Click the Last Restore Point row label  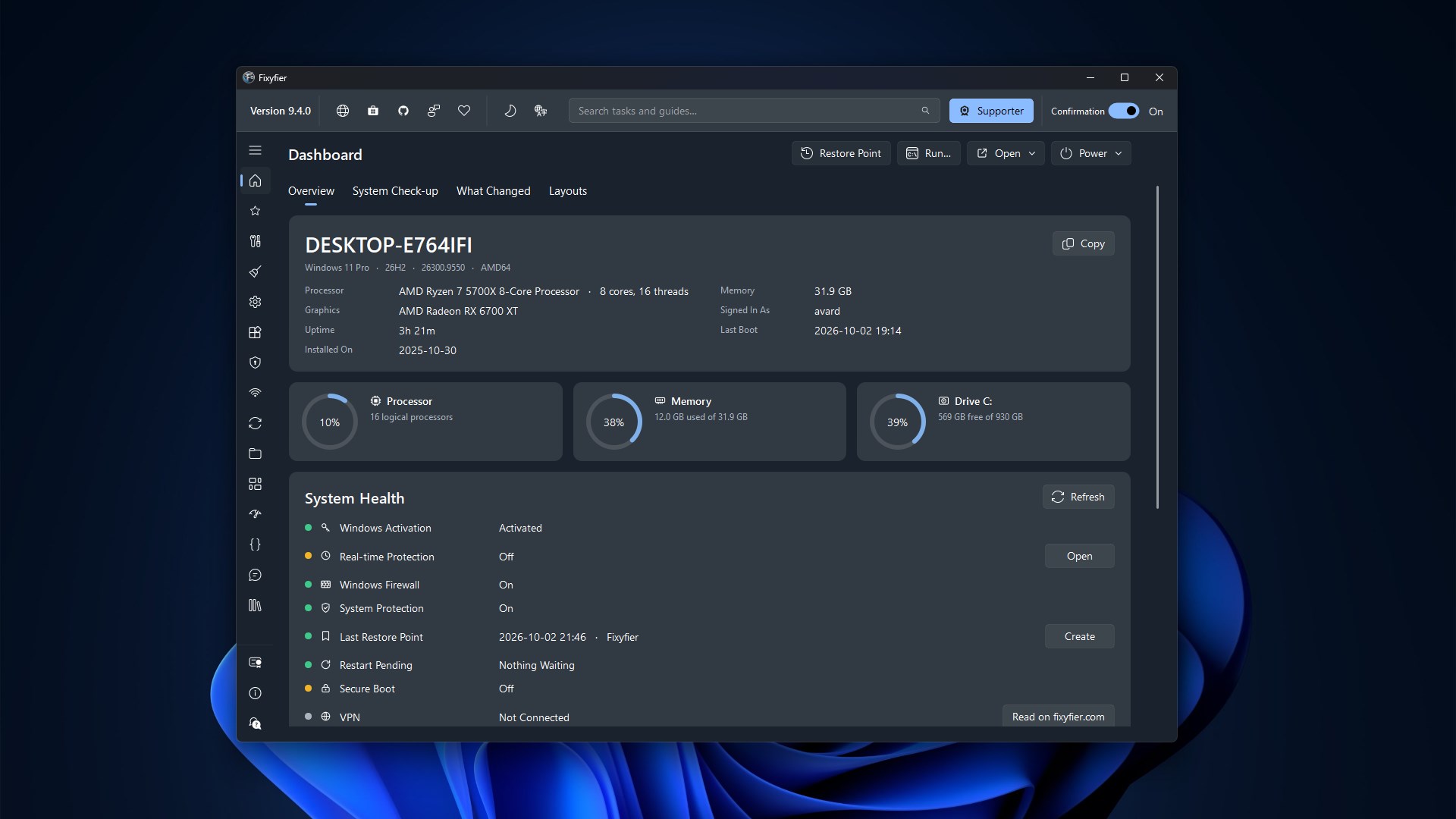(x=381, y=637)
